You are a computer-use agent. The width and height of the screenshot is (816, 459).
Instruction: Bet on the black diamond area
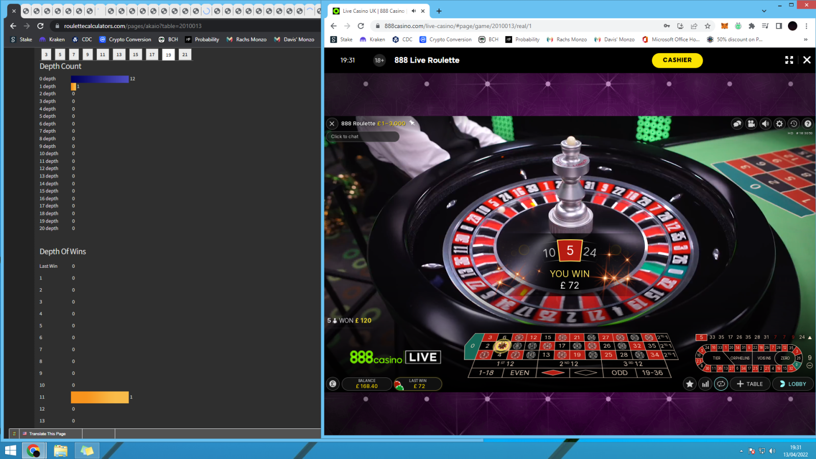pyautogui.click(x=586, y=373)
